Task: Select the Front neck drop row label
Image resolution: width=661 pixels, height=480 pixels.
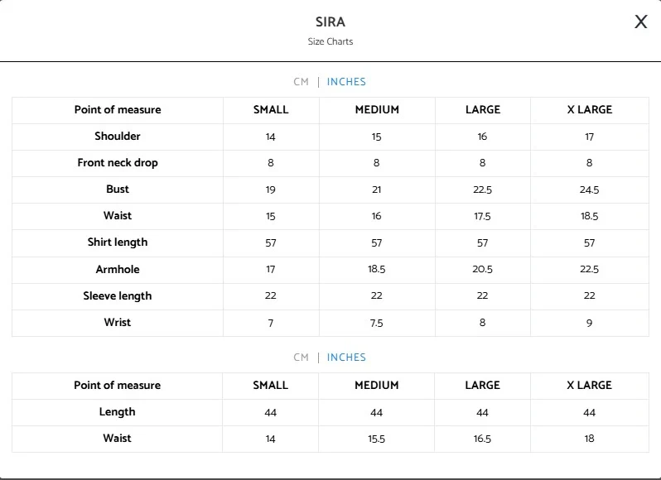Action: [118, 163]
